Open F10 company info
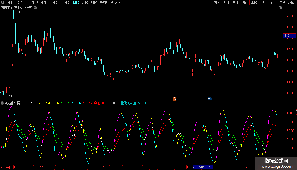This screenshot has height=170, width=297. (263, 2)
